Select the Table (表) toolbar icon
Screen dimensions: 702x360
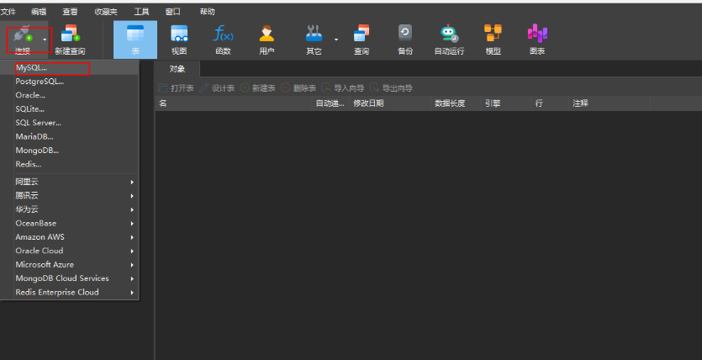coord(135,34)
